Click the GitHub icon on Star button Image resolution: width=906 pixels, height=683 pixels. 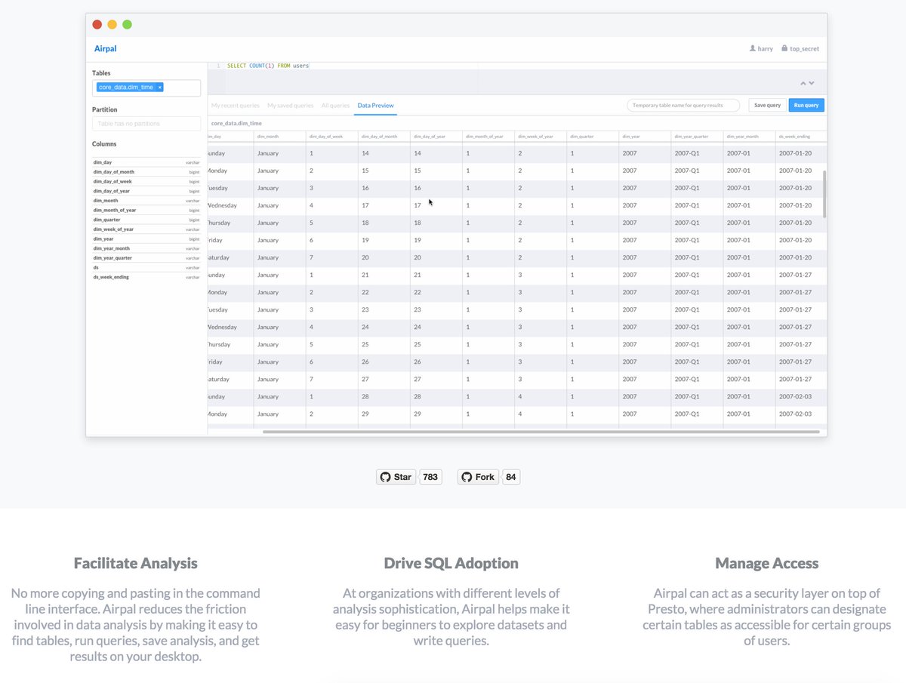pyautogui.click(x=386, y=477)
